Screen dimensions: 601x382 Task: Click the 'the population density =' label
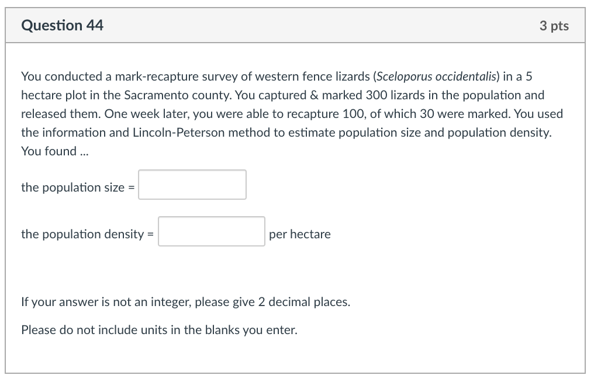pos(87,234)
